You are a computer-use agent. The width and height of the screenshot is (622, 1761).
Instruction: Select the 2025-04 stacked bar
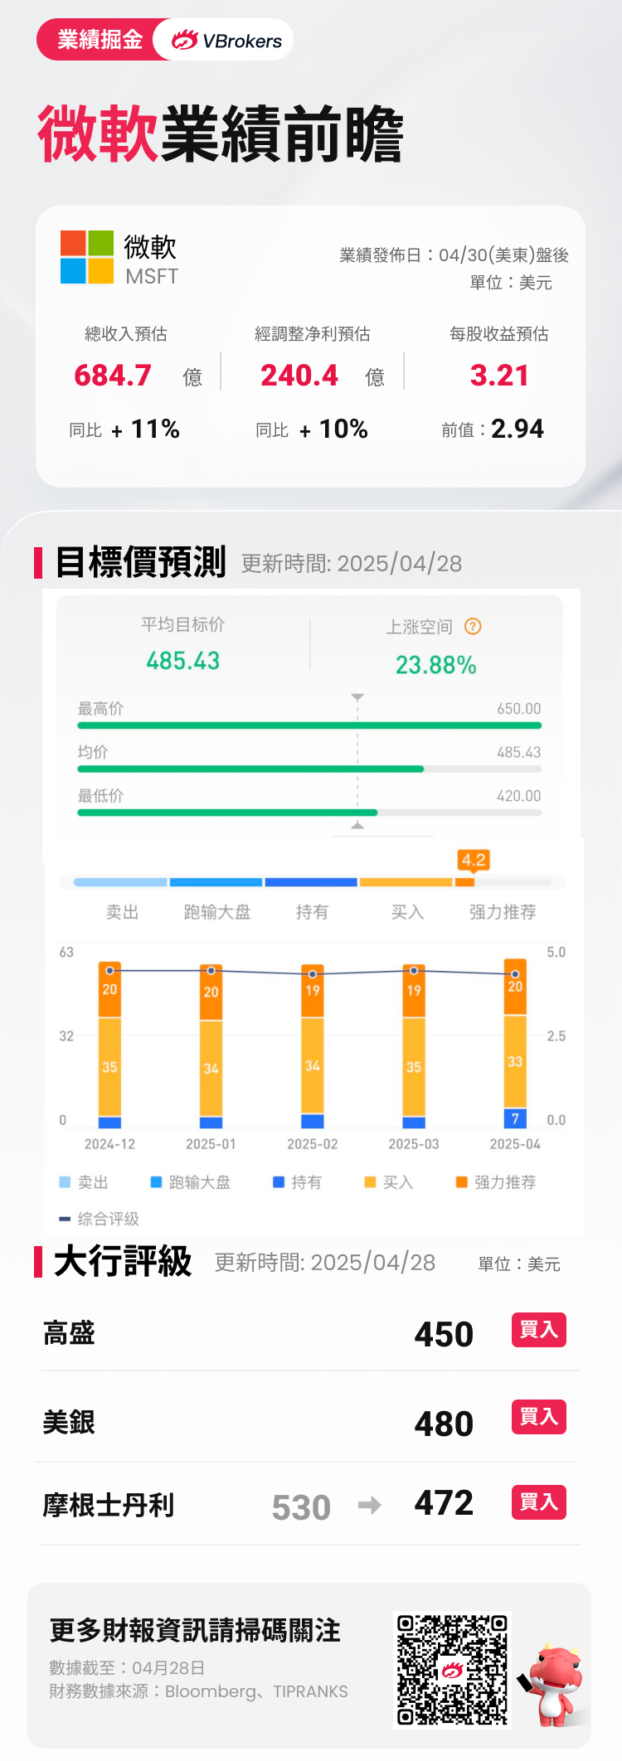click(x=515, y=1043)
